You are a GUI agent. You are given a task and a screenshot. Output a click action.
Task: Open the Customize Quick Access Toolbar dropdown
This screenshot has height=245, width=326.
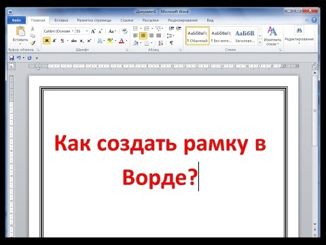37,59
